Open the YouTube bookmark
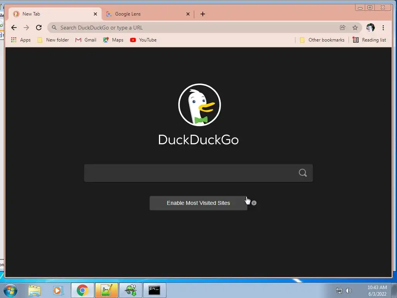The image size is (397, 298). pos(143,40)
